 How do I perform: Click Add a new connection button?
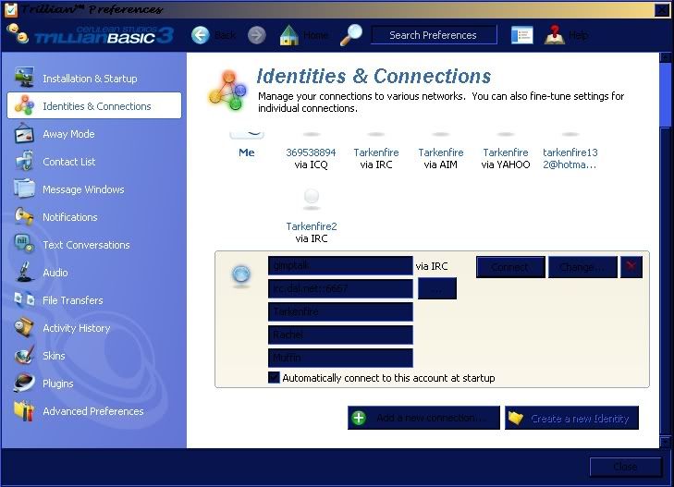(423, 418)
